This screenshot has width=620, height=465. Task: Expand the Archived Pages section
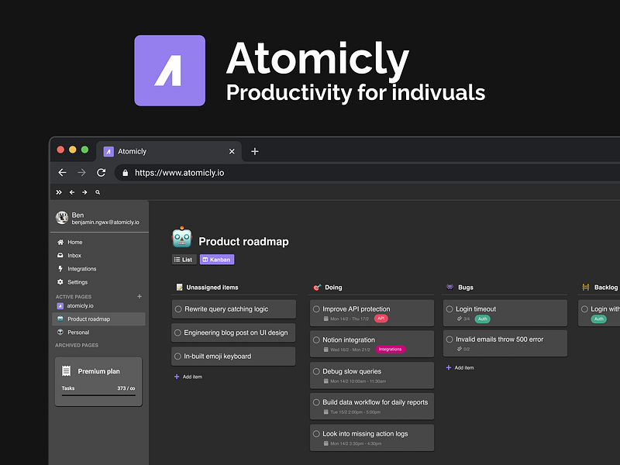click(x=77, y=345)
